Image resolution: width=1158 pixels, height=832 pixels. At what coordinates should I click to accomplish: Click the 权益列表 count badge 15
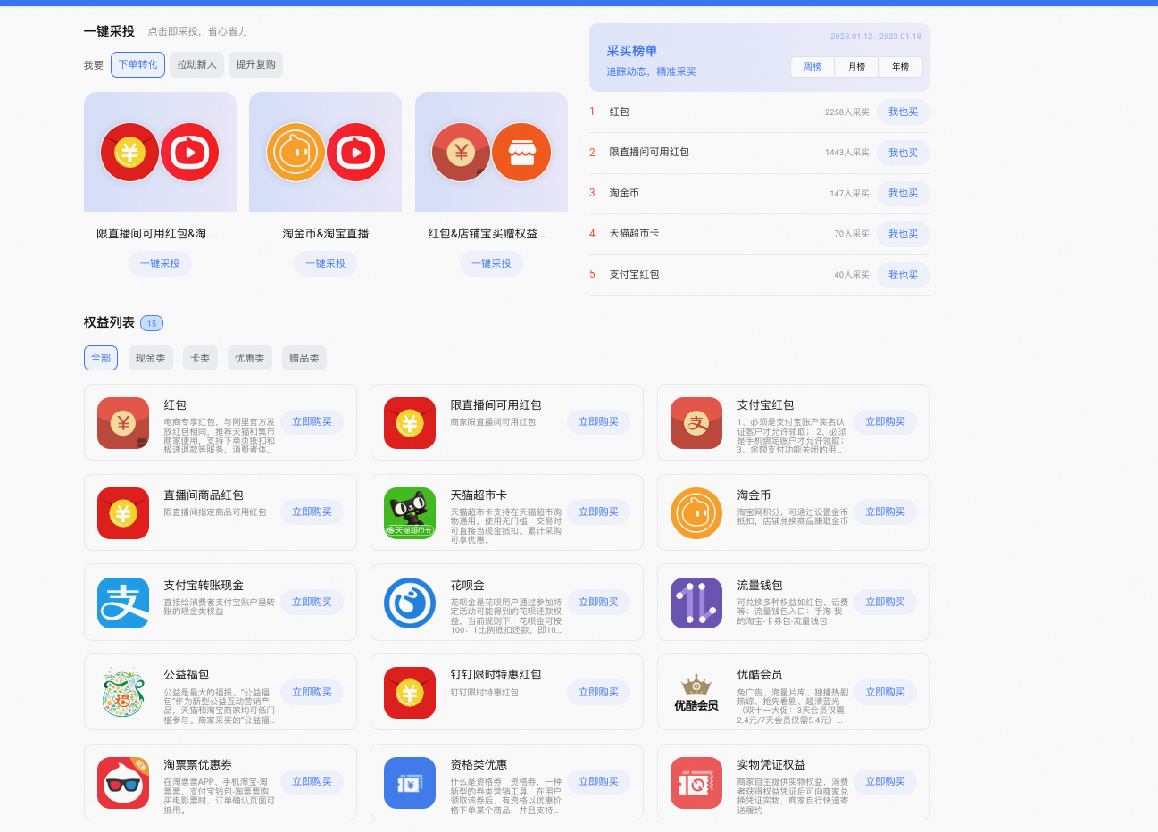pyautogui.click(x=152, y=323)
